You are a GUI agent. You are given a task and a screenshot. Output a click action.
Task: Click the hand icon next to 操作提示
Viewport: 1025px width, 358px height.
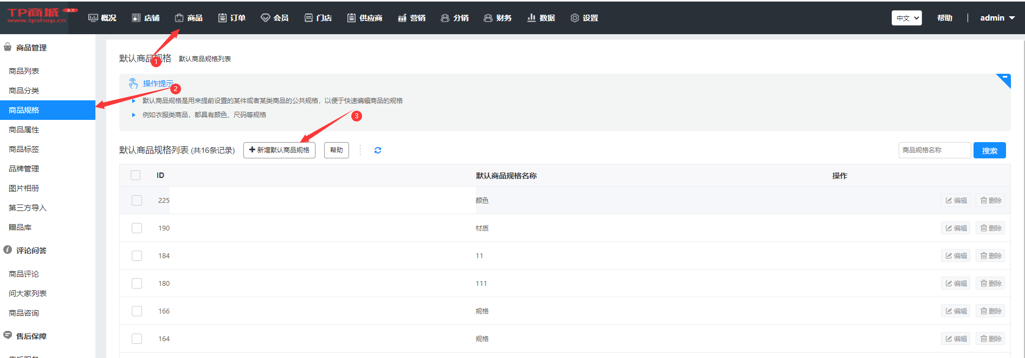(133, 84)
